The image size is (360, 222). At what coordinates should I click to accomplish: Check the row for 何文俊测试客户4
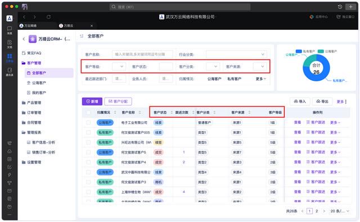88,162
